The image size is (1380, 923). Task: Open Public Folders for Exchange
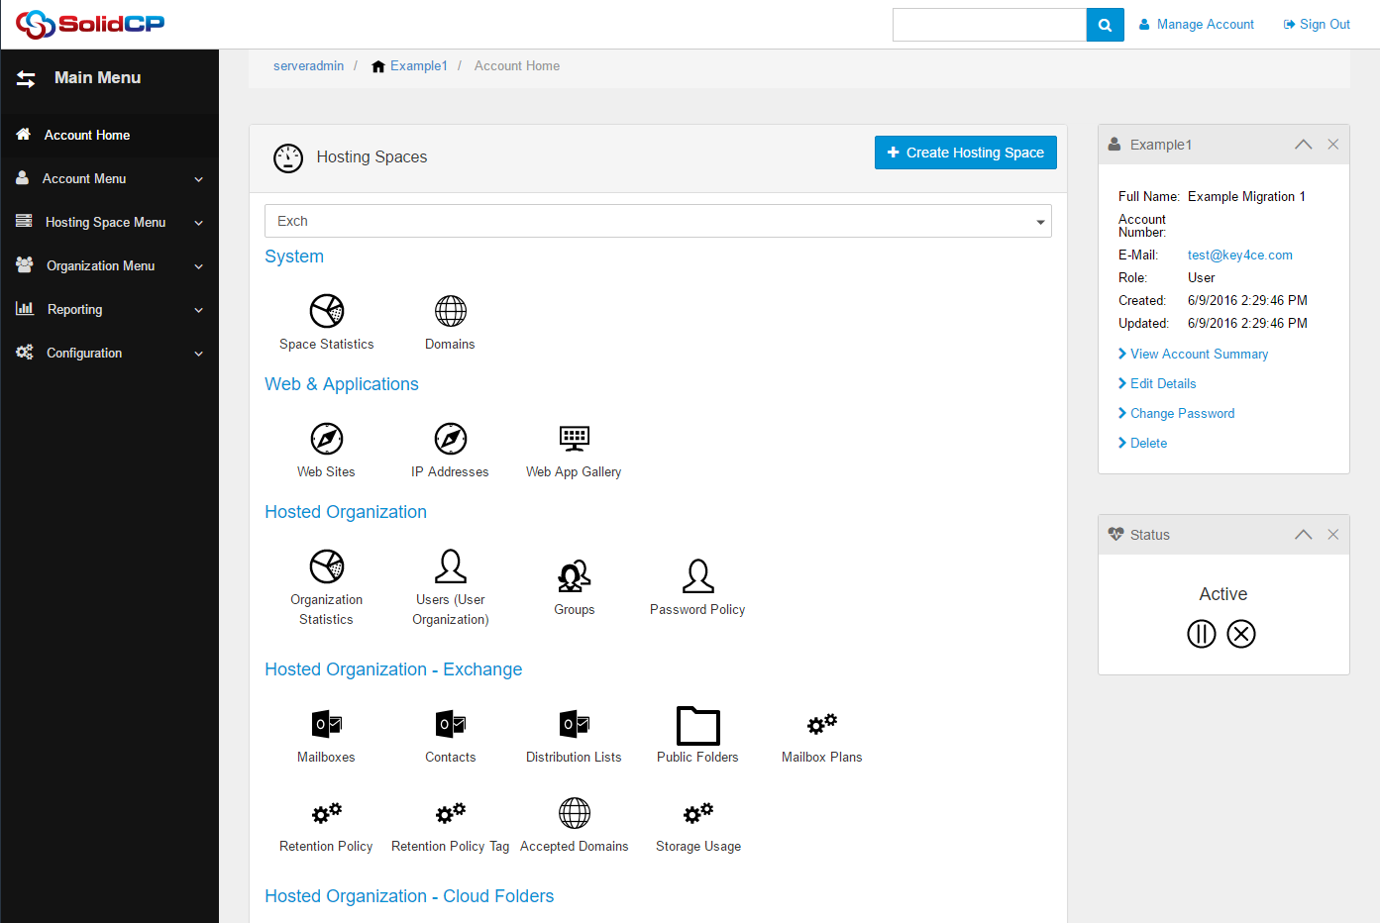[x=697, y=734]
